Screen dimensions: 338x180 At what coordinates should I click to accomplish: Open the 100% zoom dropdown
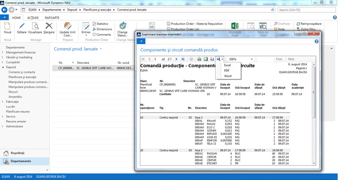tap(251, 59)
